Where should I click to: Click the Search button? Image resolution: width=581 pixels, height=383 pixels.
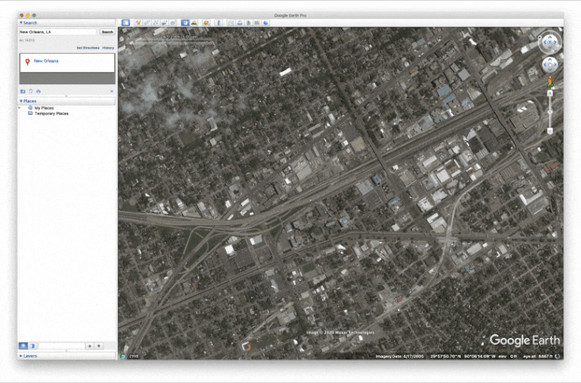click(x=107, y=32)
